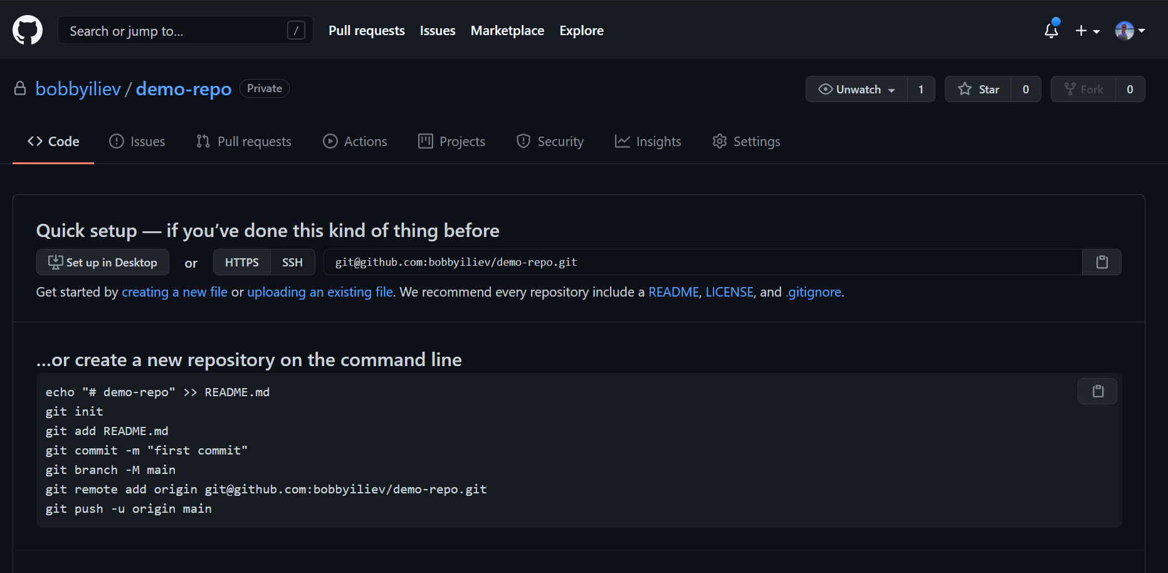Select the HTTPS clone URL option
The width and height of the screenshot is (1168, 573).
(x=242, y=262)
